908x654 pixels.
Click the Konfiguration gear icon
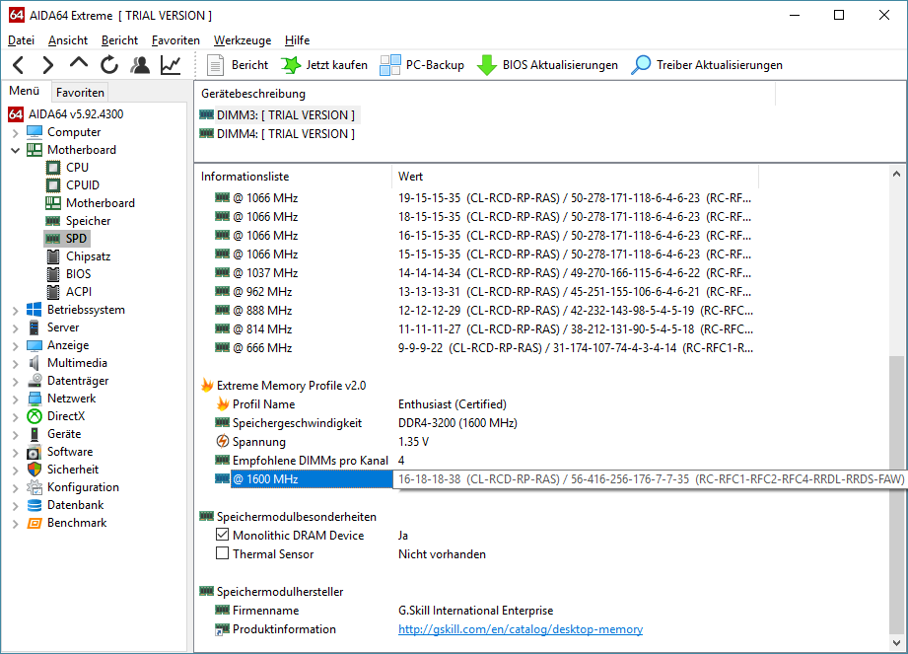[x=35, y=487]
